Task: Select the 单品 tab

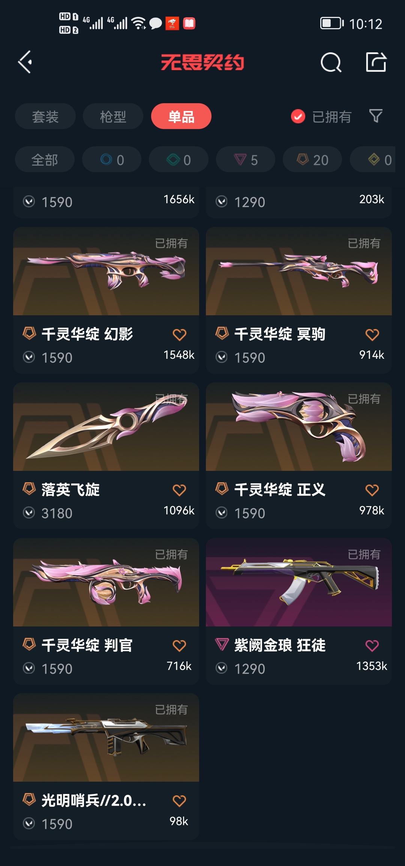Action: coord(181,116)
